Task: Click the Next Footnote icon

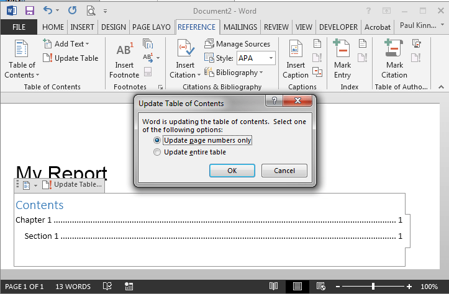Action: tap(148, 58)
